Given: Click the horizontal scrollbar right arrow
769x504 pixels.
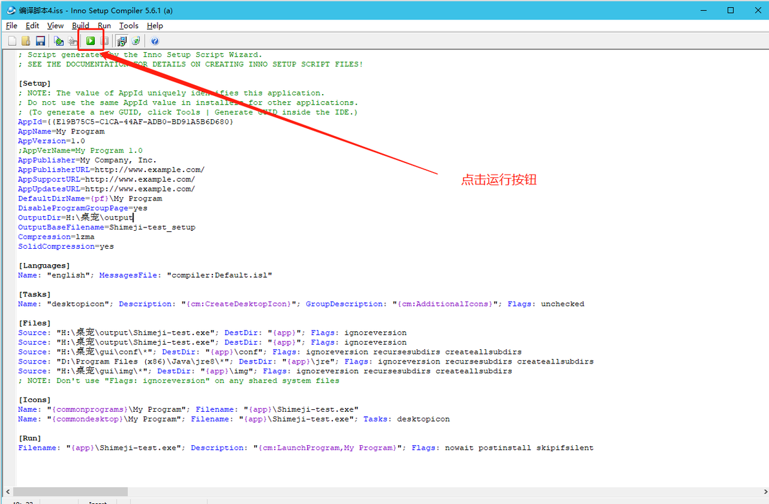Looking at the screenshot, I should click(x=764, y=491).
